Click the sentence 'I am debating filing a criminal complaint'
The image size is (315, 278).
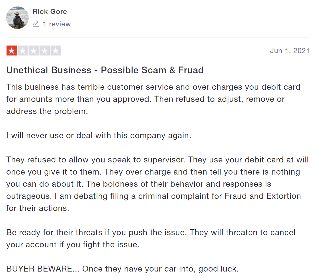click(178, 196)
